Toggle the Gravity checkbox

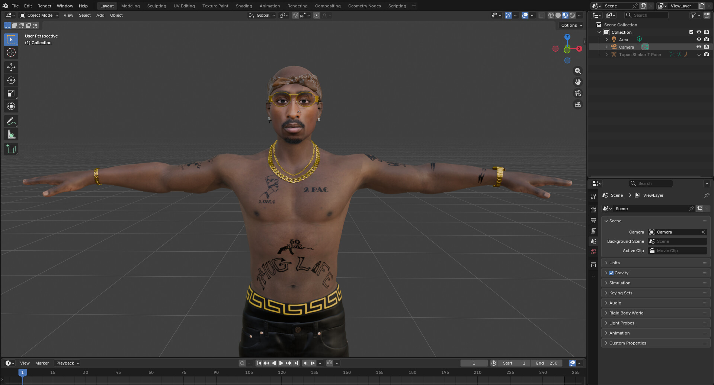[611, 273]
